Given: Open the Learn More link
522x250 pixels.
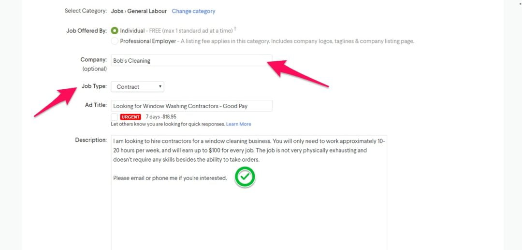Looking at the screenshot, I should point(238,124).
